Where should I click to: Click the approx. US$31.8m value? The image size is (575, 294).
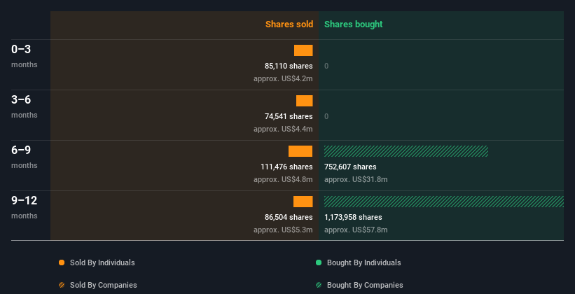[356, 180]
